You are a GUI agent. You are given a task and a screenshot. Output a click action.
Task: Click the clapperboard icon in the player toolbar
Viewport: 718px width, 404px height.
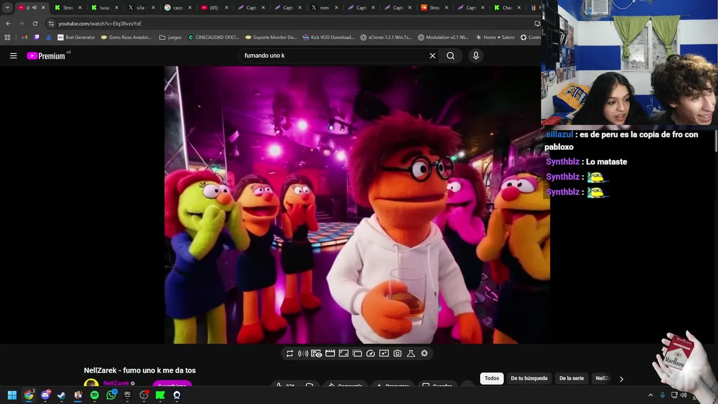click(x=330, y=353)
